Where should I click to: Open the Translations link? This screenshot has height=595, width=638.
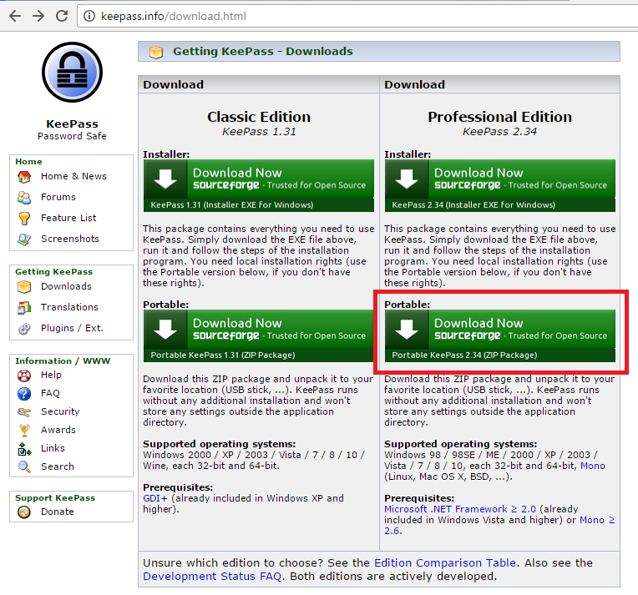click(x=69, y=306)
